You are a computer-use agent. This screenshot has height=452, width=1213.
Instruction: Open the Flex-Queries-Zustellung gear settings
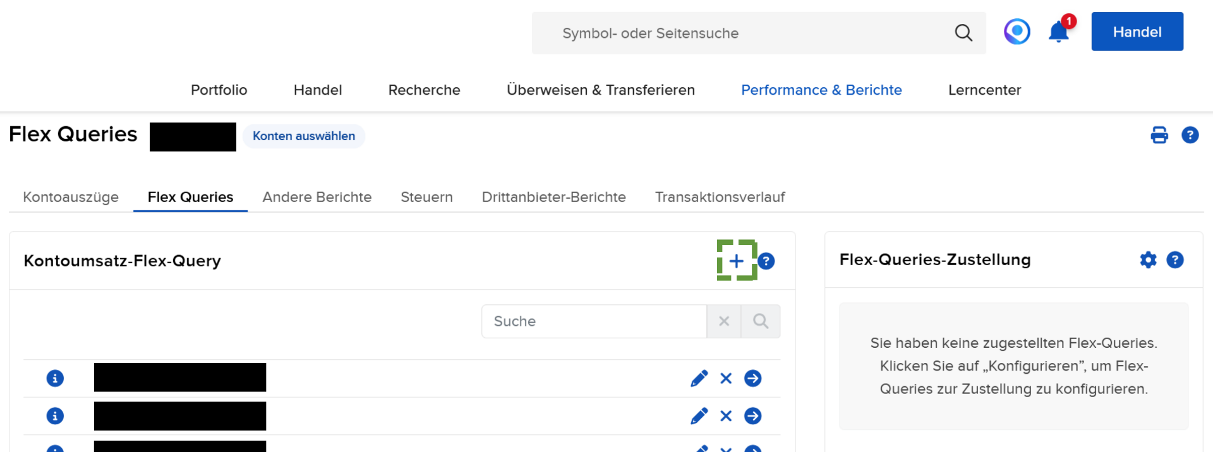(1149, 259)
